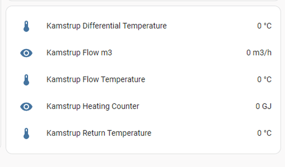
Task: Click the eye icon beside Kamstrup Flow m3
Action: (26, 53)
